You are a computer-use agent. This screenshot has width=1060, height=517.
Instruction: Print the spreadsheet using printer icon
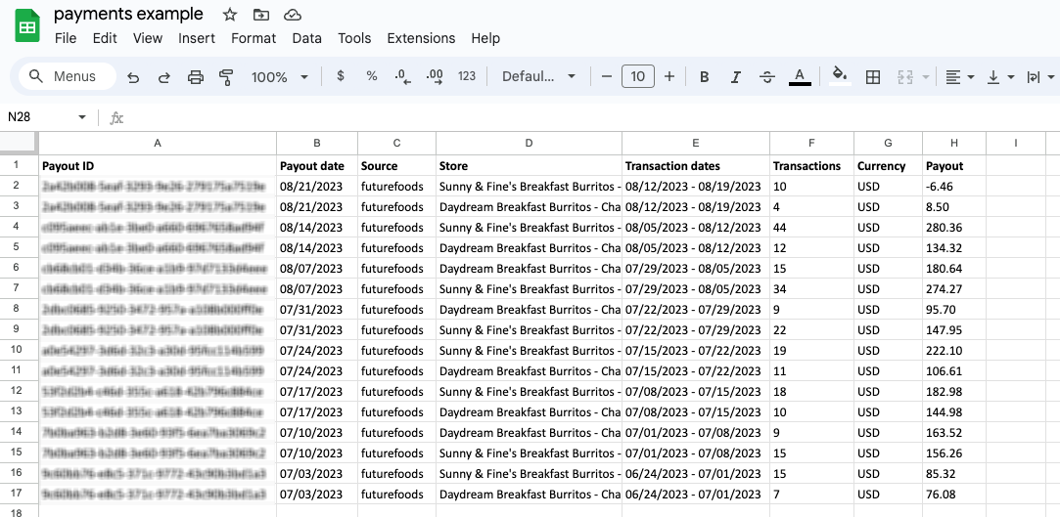196,77
